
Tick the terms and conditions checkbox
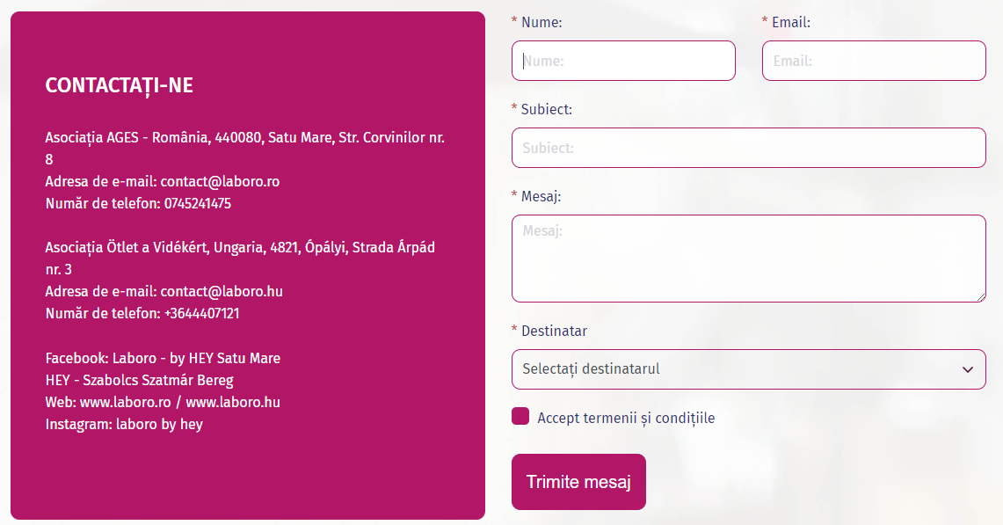pos(520,417)
